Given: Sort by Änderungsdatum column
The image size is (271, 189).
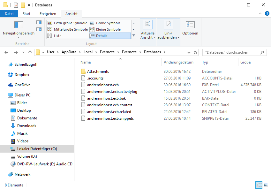Looking at the screenshot, I should tap(178, 62).
